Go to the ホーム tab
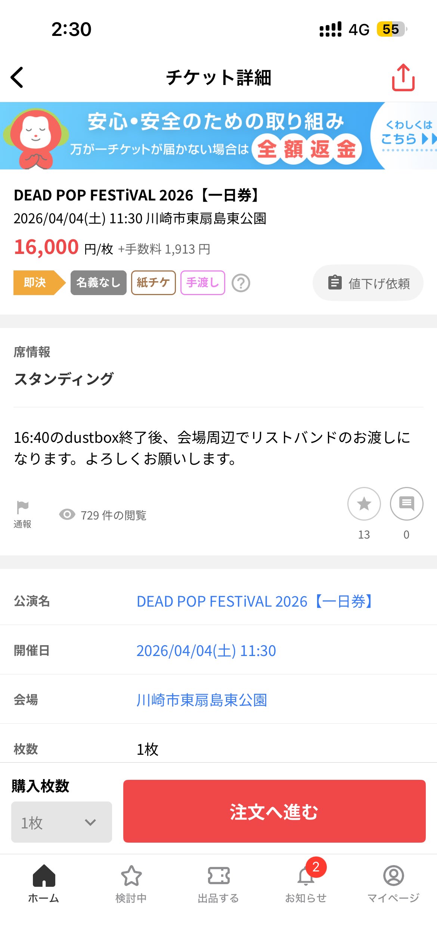Image resolution: width=437 pixels, height=947 pixels. [x=44, y=883]
